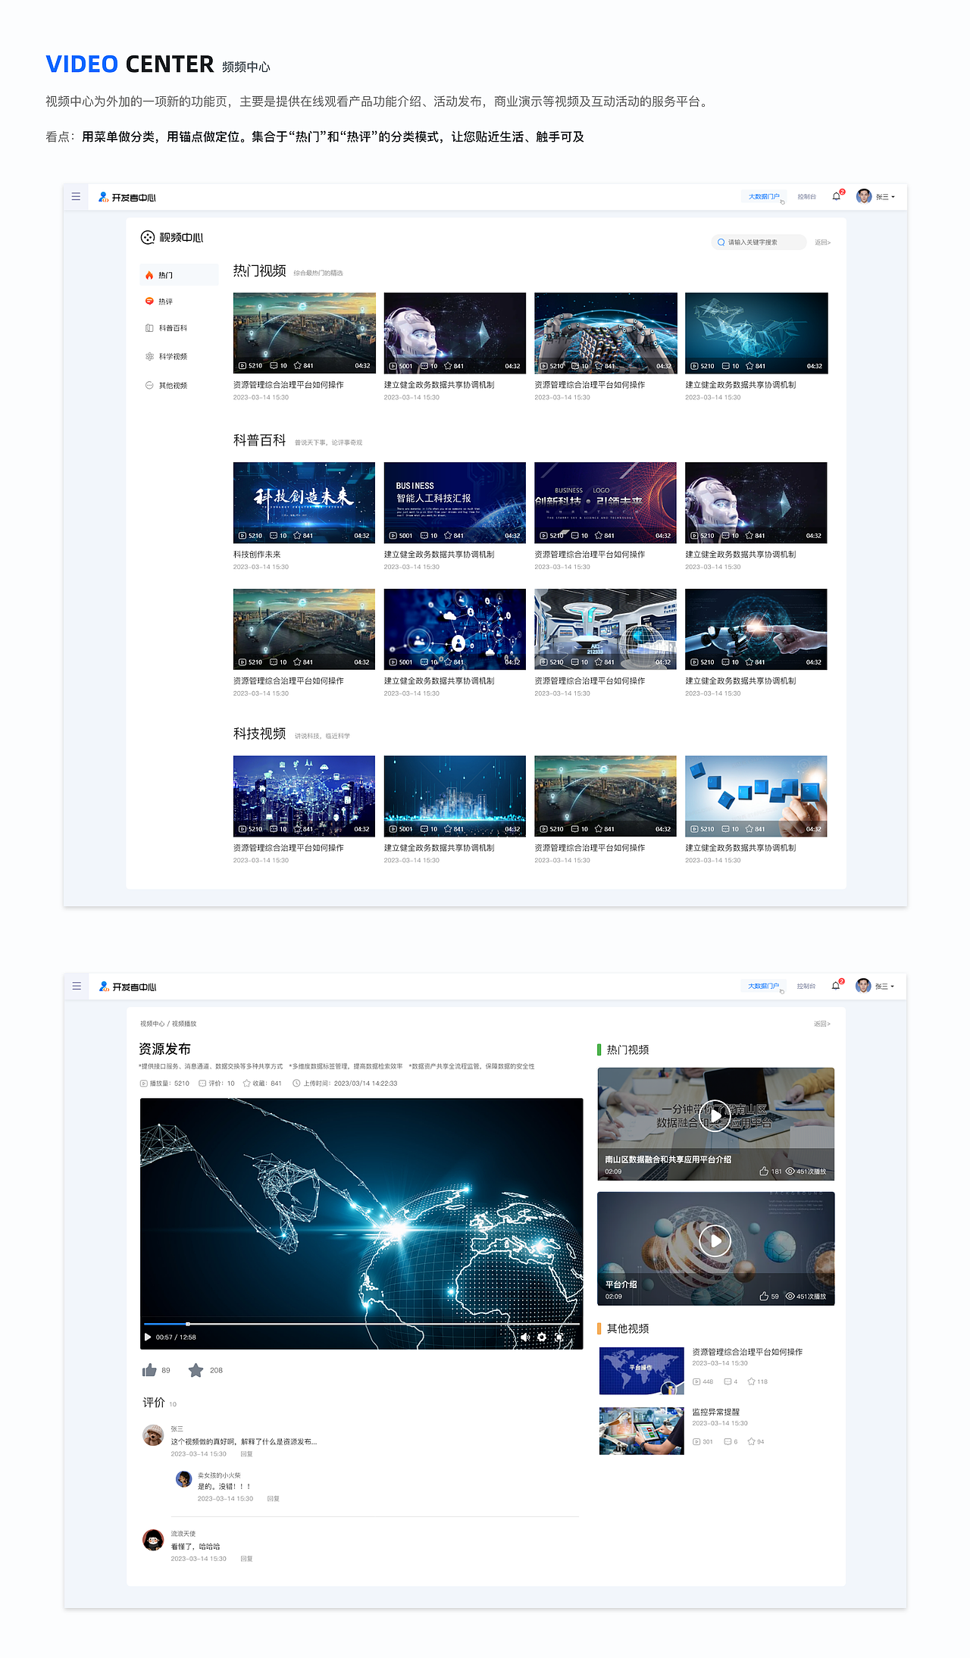Click 大数据门户 on the video list page
Viewport: 970px width, 1658px height.
[764, 197]
